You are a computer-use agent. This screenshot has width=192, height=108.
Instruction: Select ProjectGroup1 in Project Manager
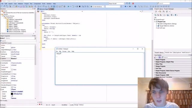click(x=160, y=19)
